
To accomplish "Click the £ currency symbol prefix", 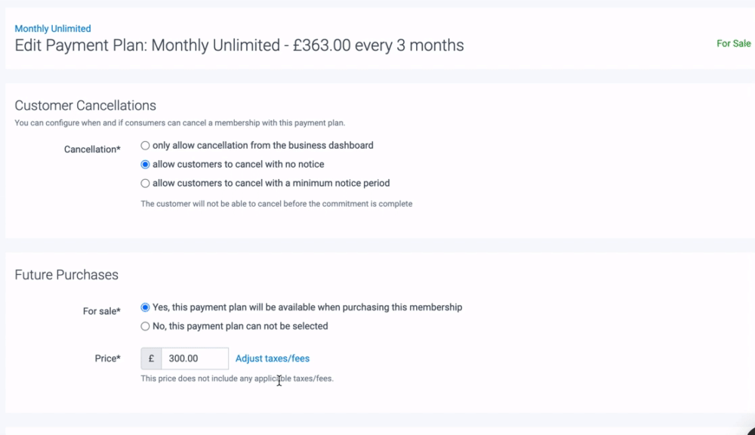I will [x=151, y=359].
